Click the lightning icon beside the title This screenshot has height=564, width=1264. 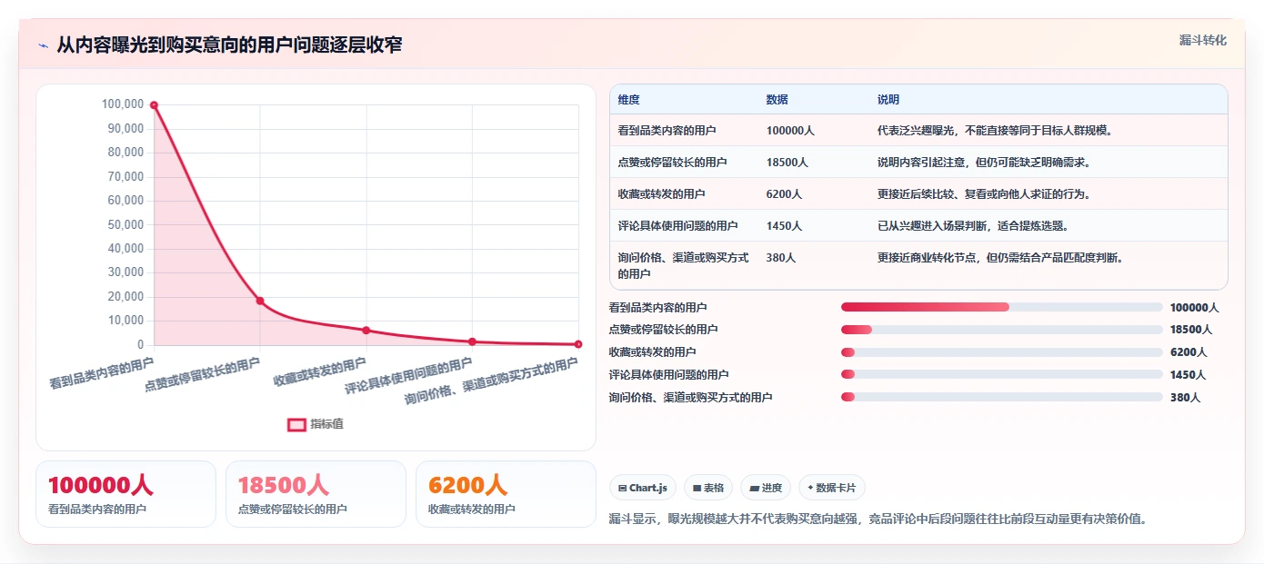coord(43,45)
